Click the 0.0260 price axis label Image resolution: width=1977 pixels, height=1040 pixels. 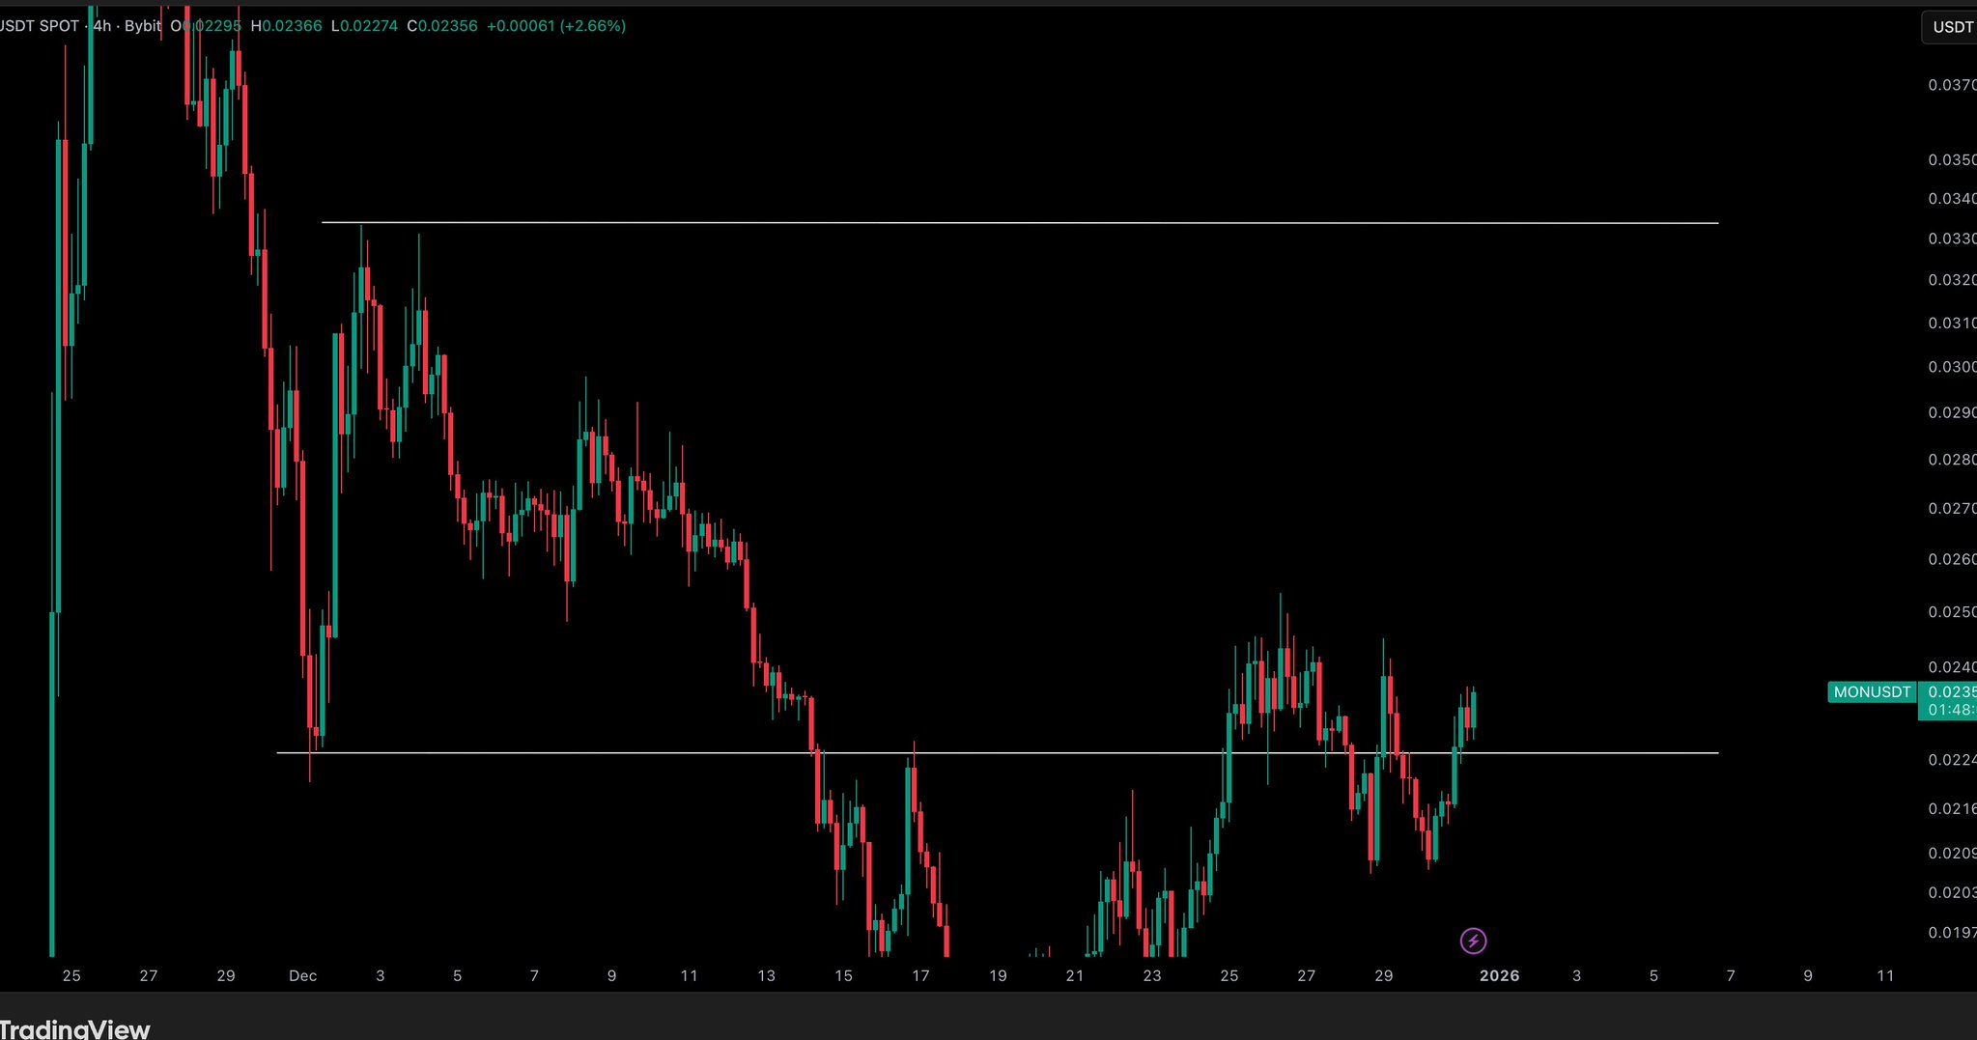[1951, 559]
